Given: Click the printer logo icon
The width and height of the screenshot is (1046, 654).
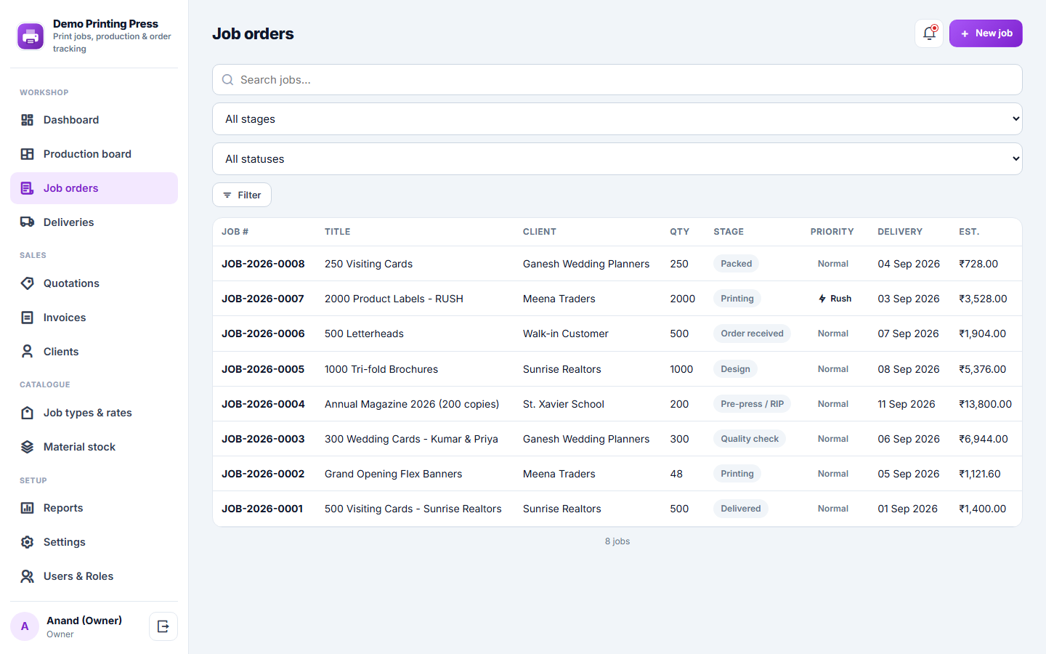Looking at the screenshot, I should pyautogui.click(x=31, y=36).
